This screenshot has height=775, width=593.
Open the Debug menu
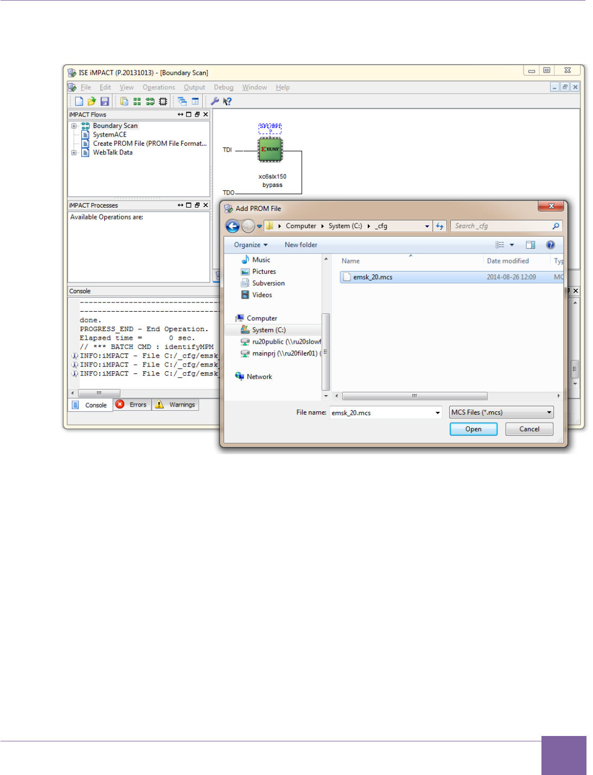(x=224, y=87)
